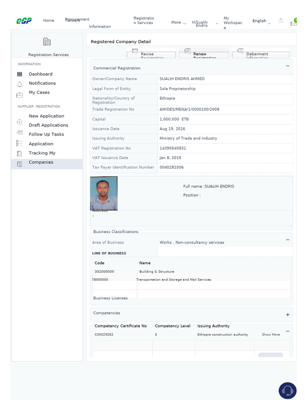Viewport: 307px width, 410px height.
Task: Open the Hi Sualih Endris user dropdown
Action: pos(205,24)
